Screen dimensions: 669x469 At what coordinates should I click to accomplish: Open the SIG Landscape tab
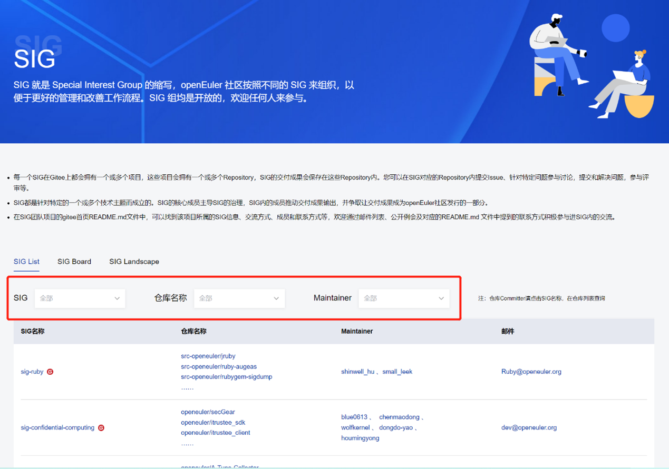[134, 262]
